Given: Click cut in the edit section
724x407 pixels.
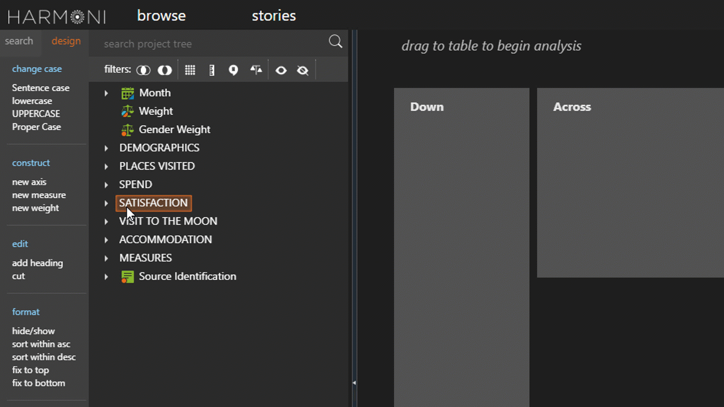Looking at the screenshot, I should coord(19,276).
